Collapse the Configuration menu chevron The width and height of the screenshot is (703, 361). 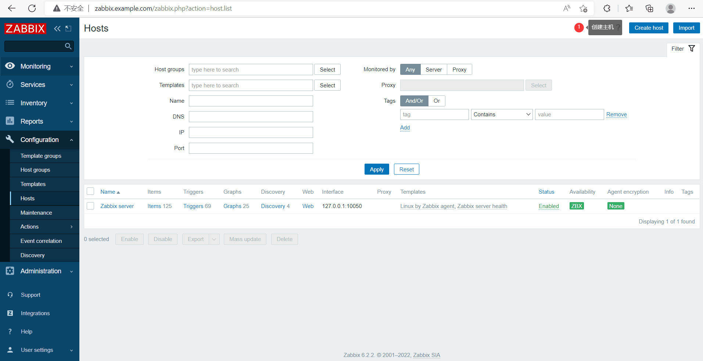click(71, 140)
